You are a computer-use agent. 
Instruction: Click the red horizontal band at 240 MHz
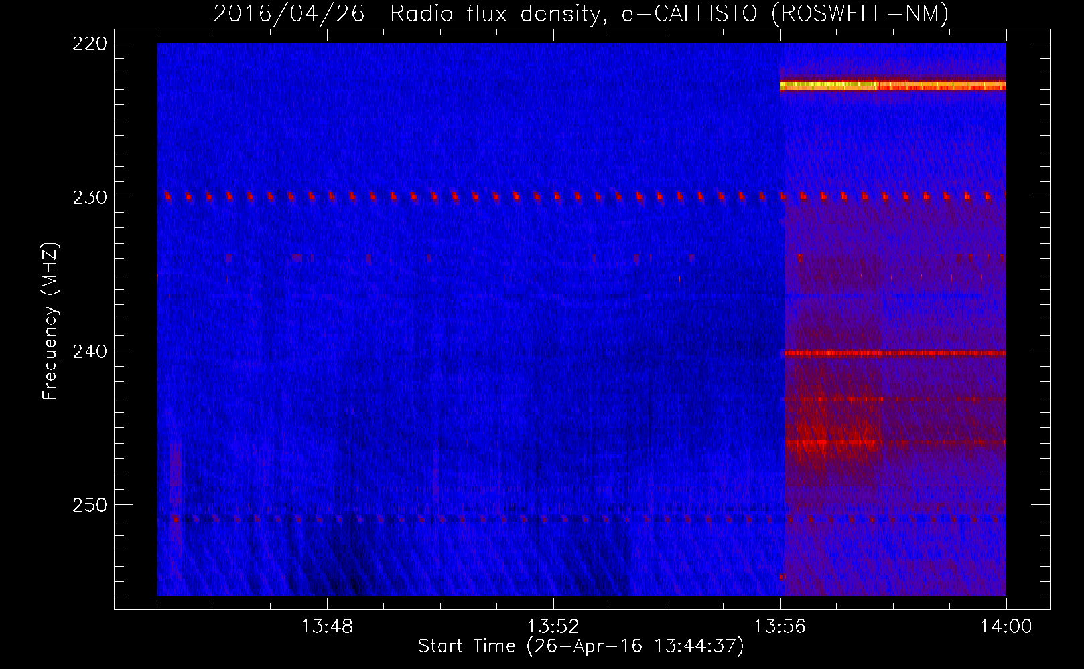(x=895, y=353)
